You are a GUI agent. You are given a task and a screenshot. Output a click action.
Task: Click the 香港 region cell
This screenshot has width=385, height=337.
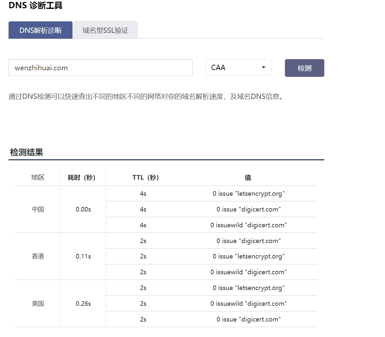click(38, 257)
